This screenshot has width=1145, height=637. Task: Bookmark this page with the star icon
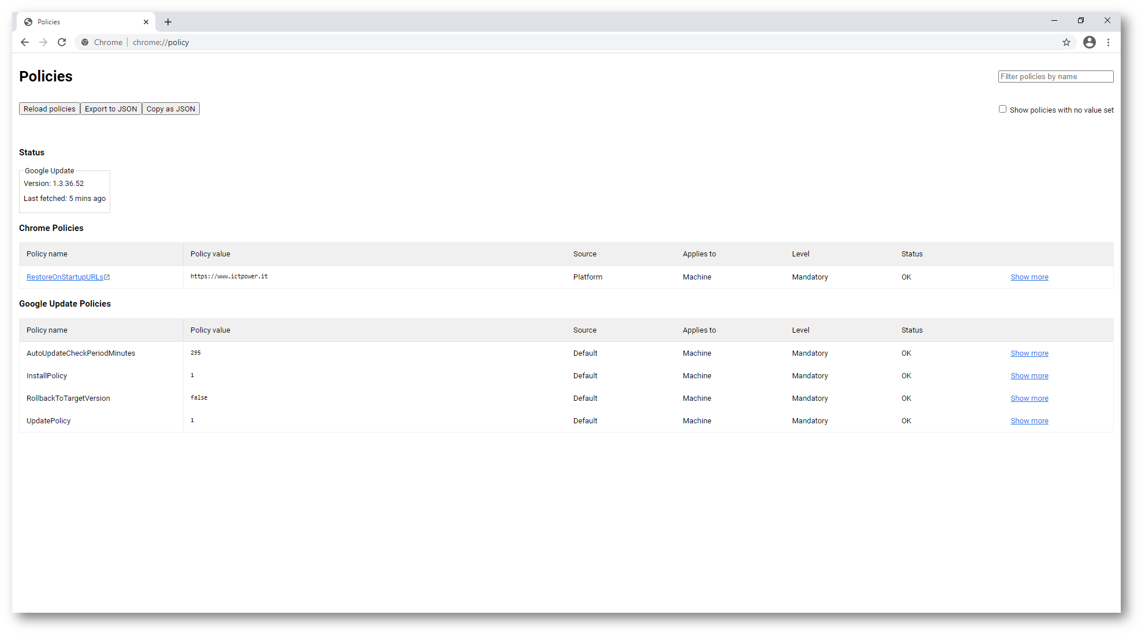point(1066,42)
